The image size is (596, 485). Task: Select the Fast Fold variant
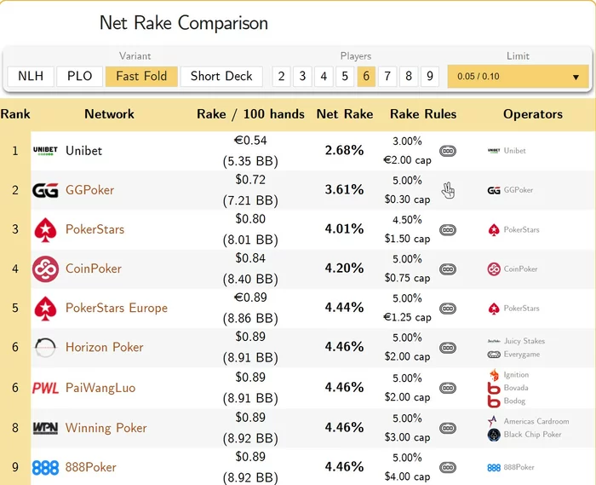(x=141, y=76)
